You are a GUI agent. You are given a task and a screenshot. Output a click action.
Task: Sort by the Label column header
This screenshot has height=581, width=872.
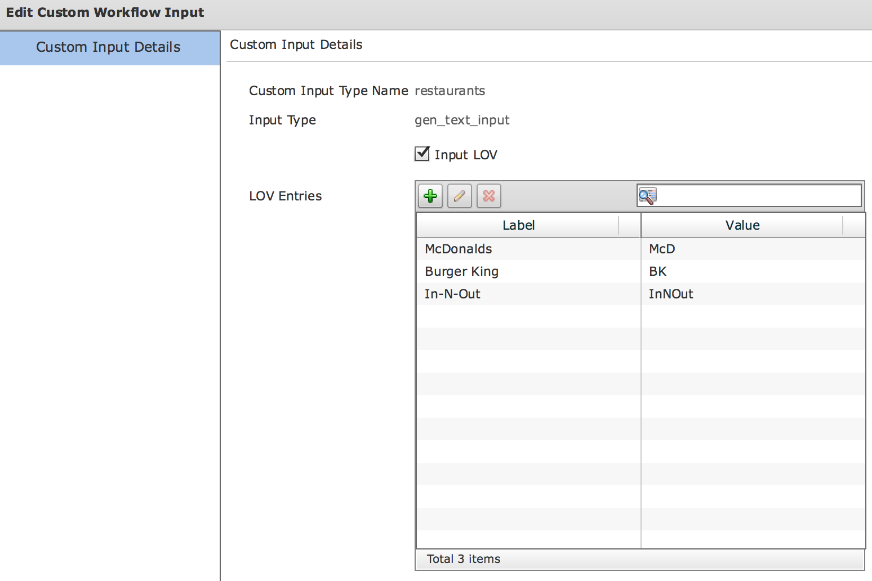(518, 225)
